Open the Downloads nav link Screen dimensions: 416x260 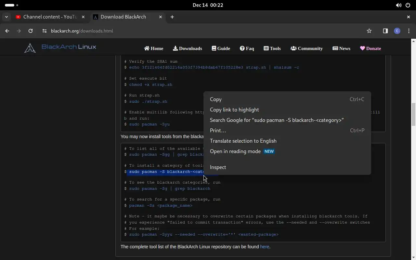coord(188,48)
